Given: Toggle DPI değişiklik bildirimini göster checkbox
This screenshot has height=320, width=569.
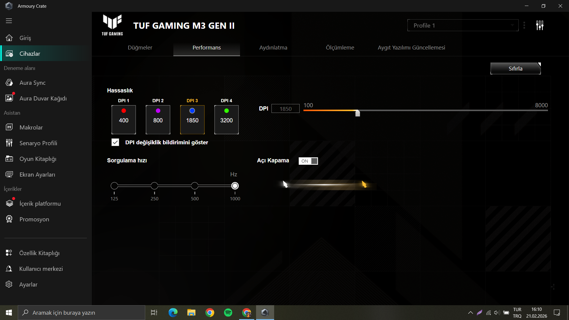Looking at the screenshot, I should (x=115, y=143).
